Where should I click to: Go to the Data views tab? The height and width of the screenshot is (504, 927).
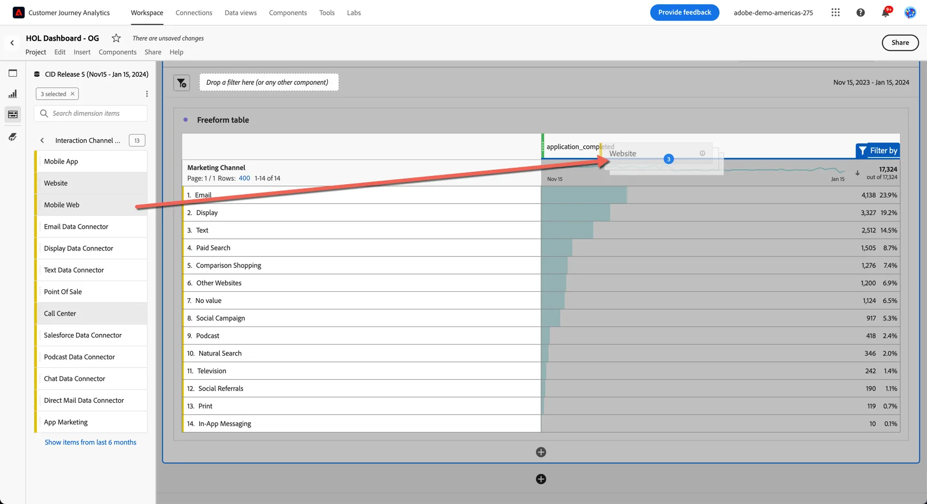[241, 12]
